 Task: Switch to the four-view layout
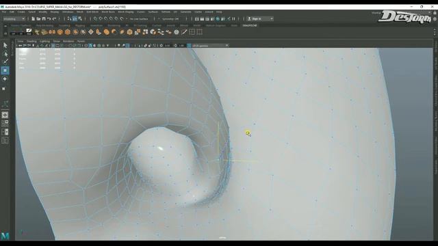tap(5, 123)
